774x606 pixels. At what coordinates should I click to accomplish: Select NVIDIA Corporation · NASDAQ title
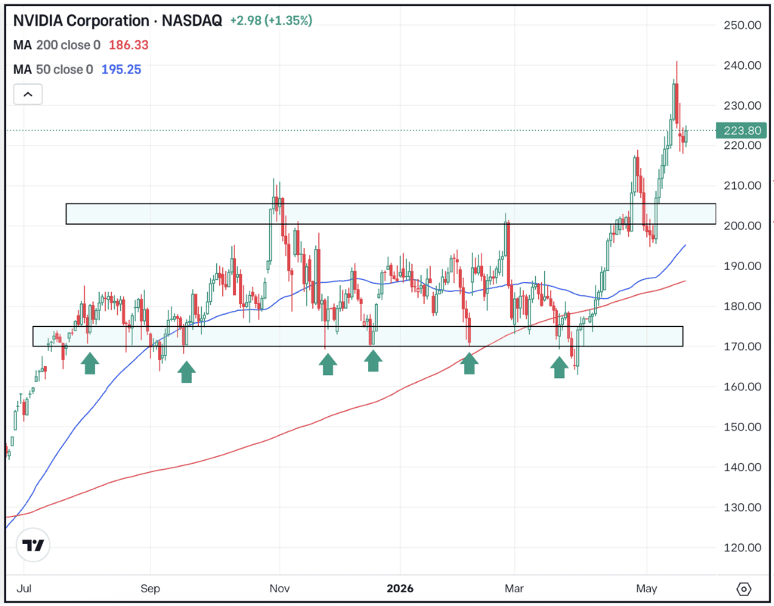(x=117, y=20)
